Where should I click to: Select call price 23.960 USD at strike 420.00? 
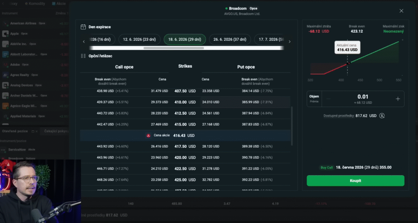pyautogui.click(x=160, y=158)
